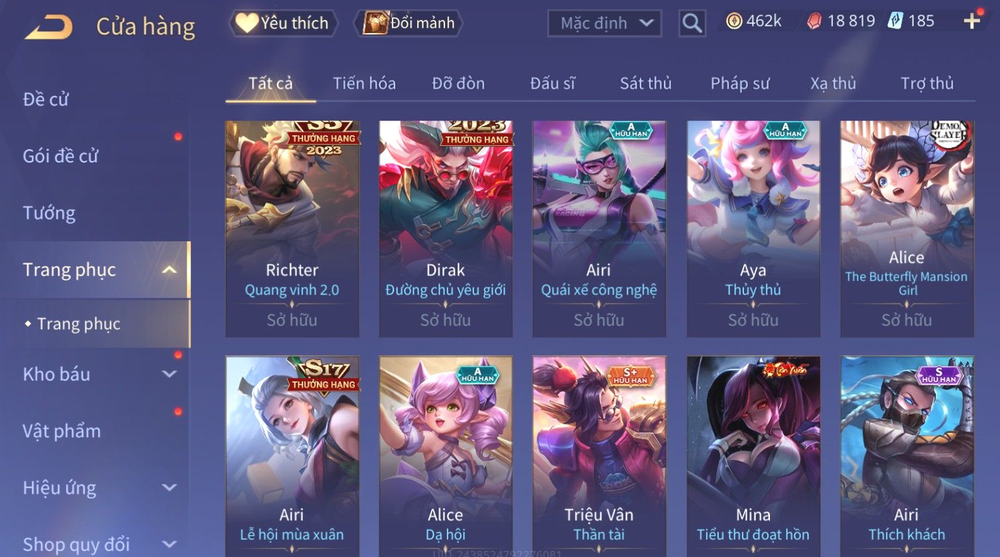
Task: Open the Mặc định sort dropdown
Action: pos(604,24)
